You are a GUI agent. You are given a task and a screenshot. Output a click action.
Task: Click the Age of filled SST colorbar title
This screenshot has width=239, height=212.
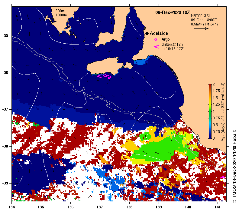pos(223,112)
